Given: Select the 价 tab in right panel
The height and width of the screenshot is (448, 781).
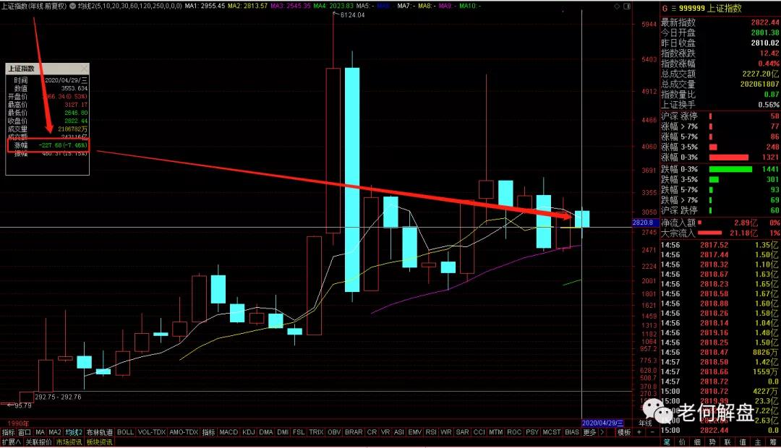Looking at the screenshot, I should (682, 442).
